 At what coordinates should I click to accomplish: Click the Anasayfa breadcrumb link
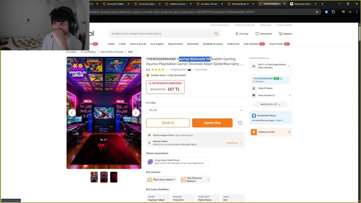(x=71, y=52)
